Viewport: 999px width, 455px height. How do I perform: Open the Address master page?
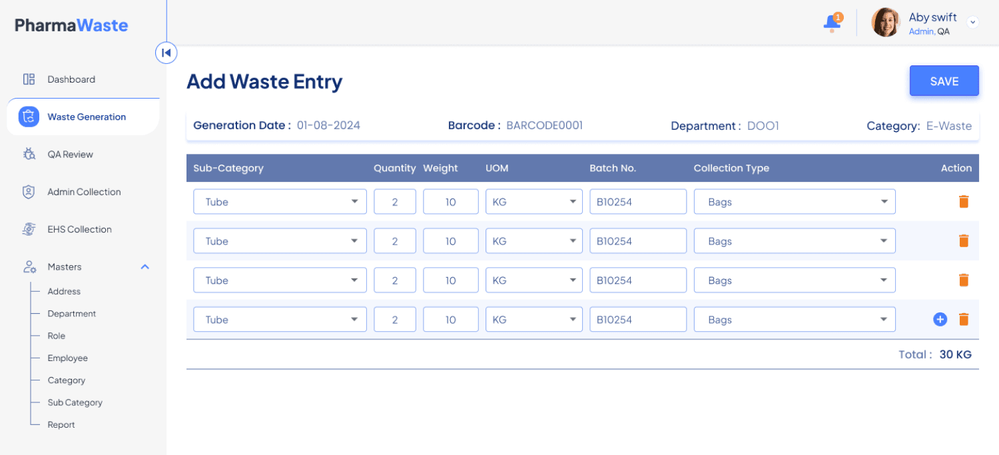64,291
